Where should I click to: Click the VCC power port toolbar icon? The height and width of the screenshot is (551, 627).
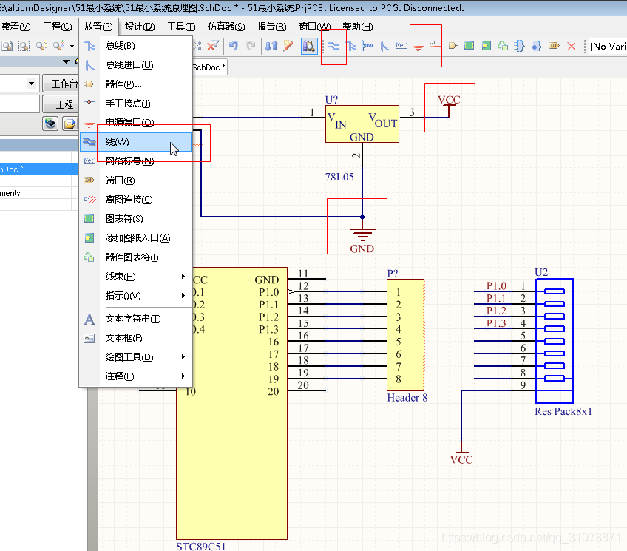pos(435,46)
